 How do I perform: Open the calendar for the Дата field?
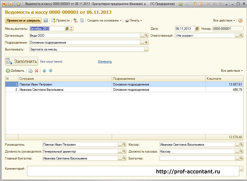click(197, 29)
